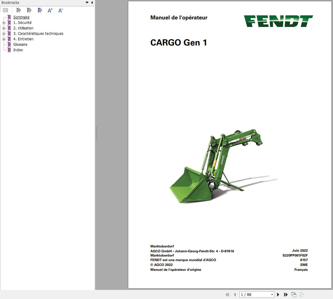Click bookmark icon beside 3. Caractéristiques techniques

[9, 33]
